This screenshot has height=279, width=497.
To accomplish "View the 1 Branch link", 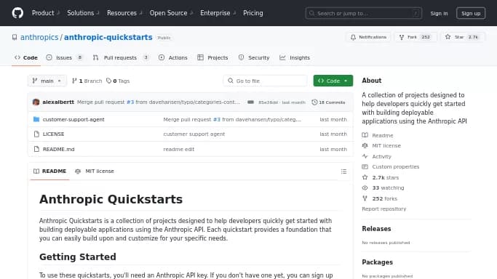I will (x=87, y=81).
